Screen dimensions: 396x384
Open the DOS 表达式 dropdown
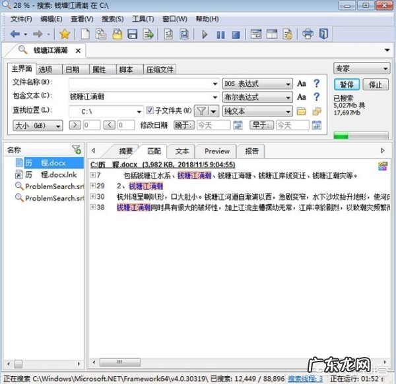point(257,84)
